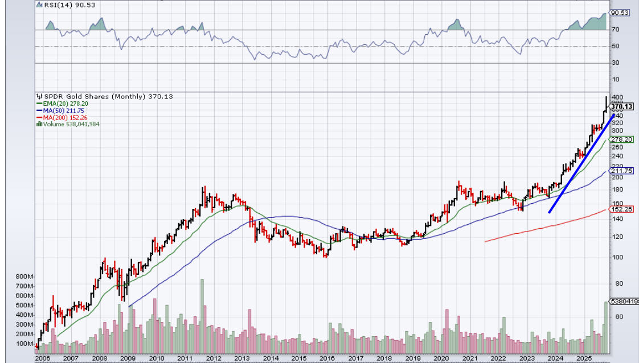Click the 370.13 current price tag
639x363 pixels.
(621, 106)
